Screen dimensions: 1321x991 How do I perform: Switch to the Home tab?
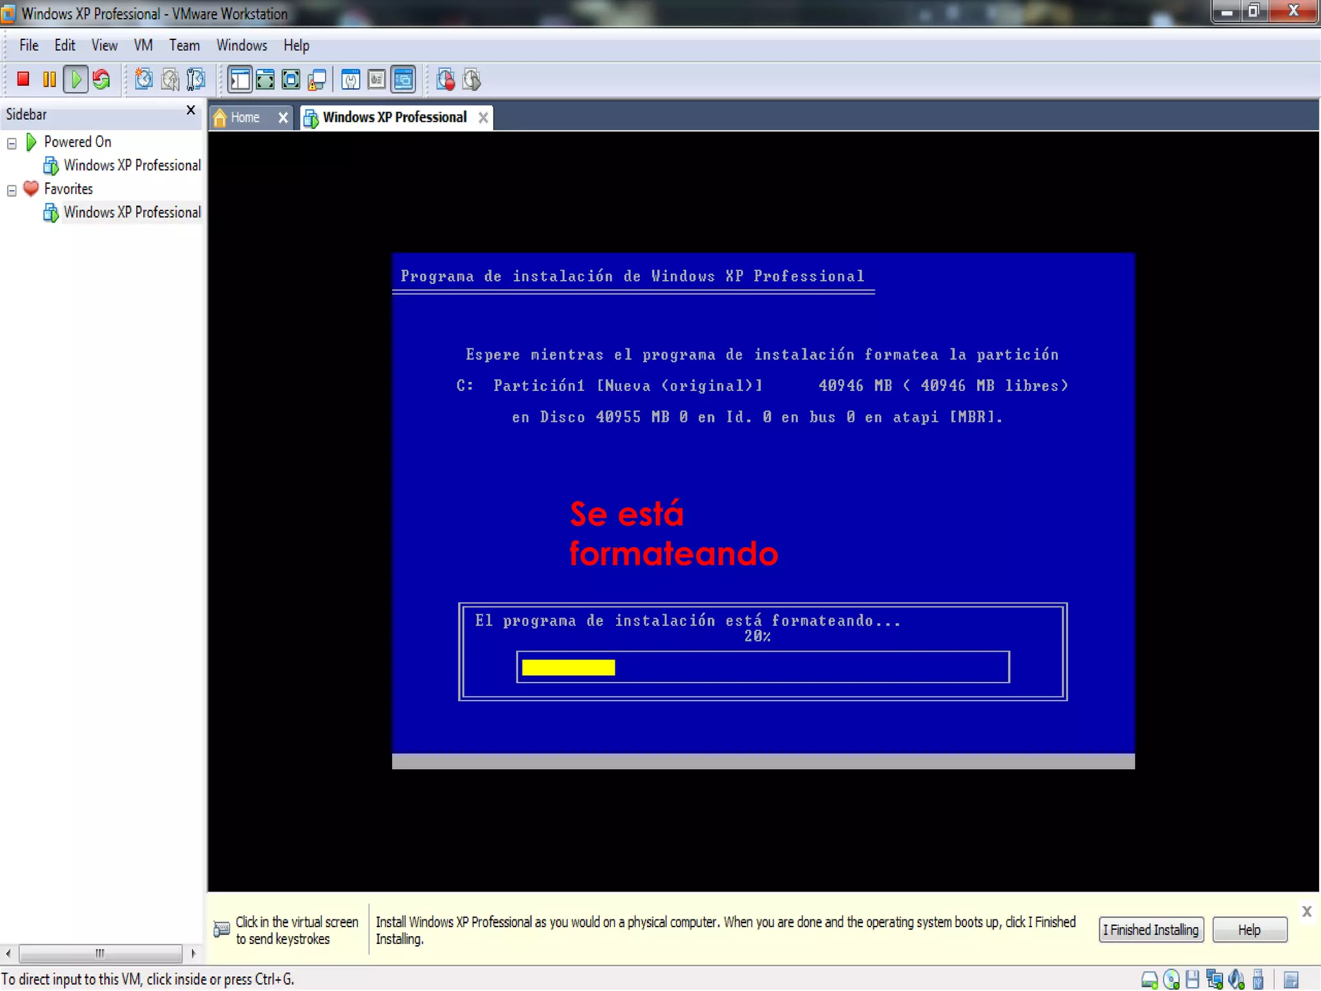(244, 117)
